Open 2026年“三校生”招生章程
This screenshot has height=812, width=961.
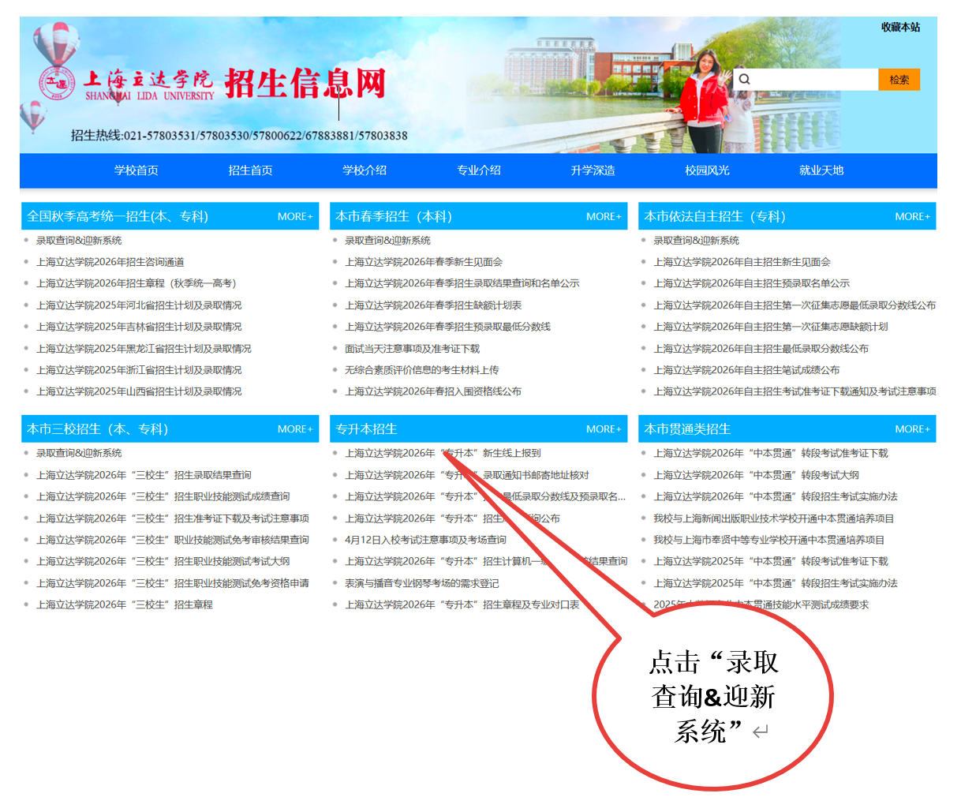coord(125,604)
